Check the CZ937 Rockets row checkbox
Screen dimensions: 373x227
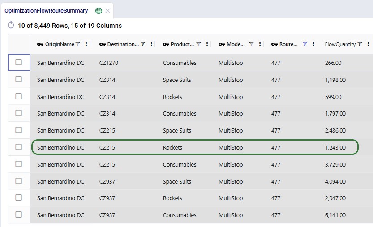18,198
